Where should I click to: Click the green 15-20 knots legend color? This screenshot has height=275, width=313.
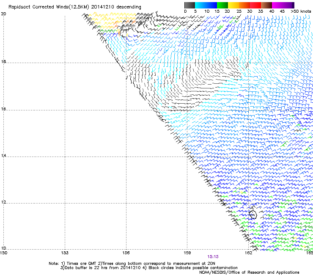222,5
